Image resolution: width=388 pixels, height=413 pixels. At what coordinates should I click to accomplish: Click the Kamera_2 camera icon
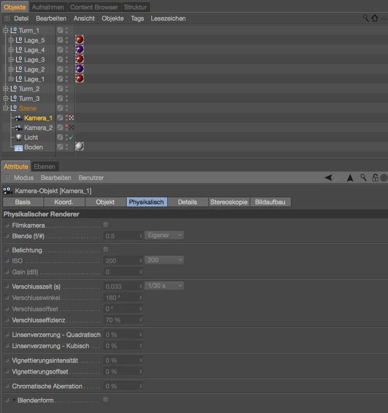pos(18,128)
